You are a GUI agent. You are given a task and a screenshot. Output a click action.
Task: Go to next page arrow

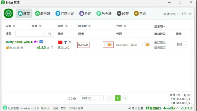tap(125, 98)
